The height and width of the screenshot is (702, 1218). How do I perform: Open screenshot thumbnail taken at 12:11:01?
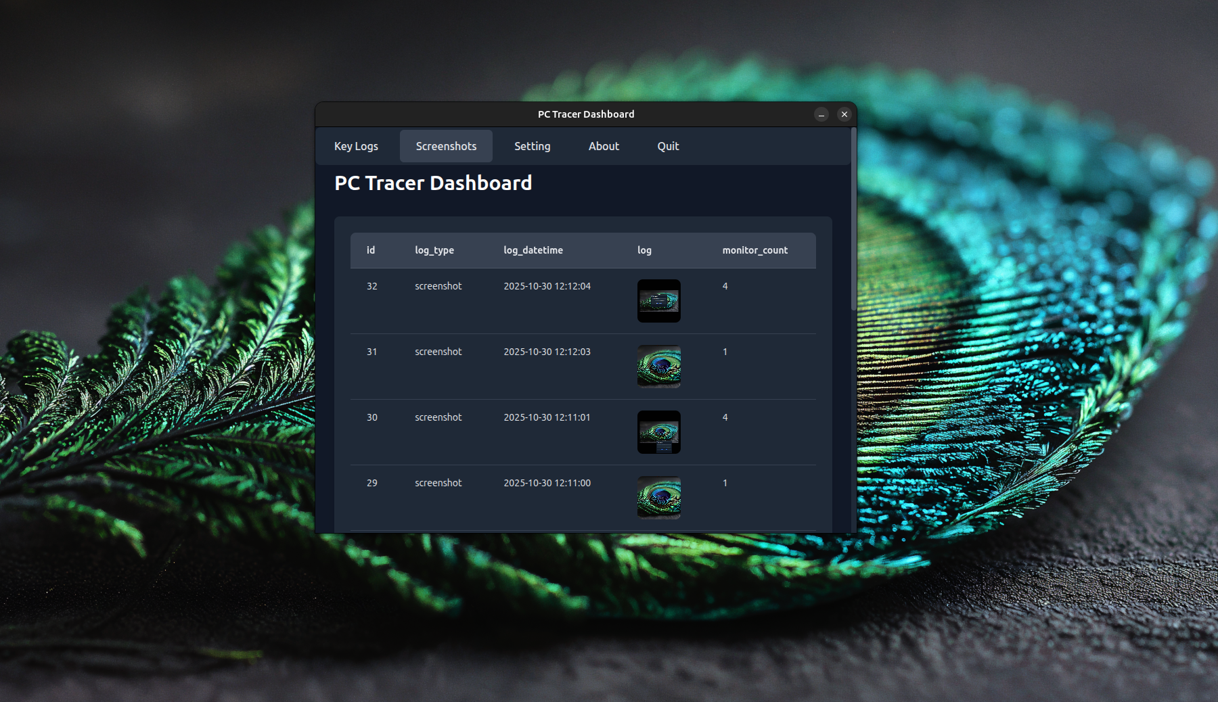point(658,432)
